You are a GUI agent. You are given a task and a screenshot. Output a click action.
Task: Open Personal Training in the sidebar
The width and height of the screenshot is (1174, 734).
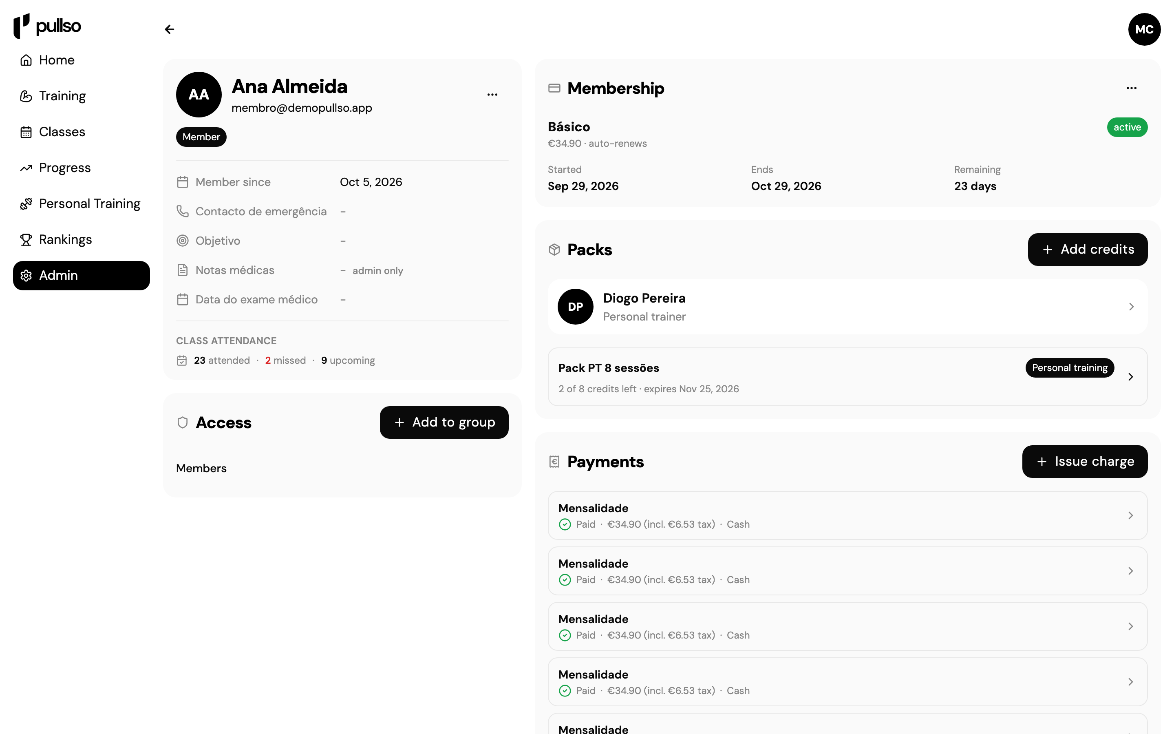[82, 204]
